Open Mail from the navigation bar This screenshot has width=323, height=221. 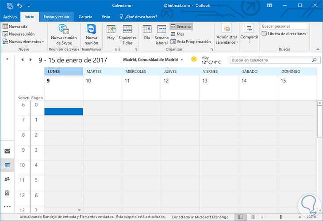[7, 151]
